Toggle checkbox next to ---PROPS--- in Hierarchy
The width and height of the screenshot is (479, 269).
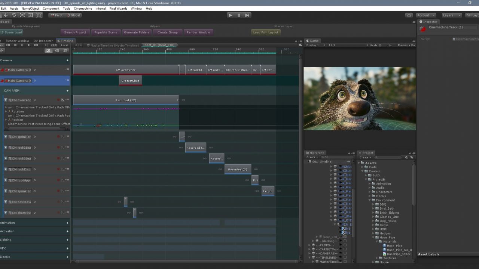coord(345,245)
